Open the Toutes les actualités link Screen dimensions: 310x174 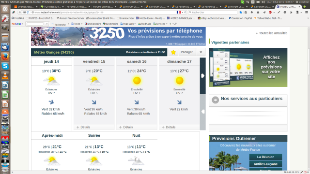pyautogui.click(x=273, y=33)
